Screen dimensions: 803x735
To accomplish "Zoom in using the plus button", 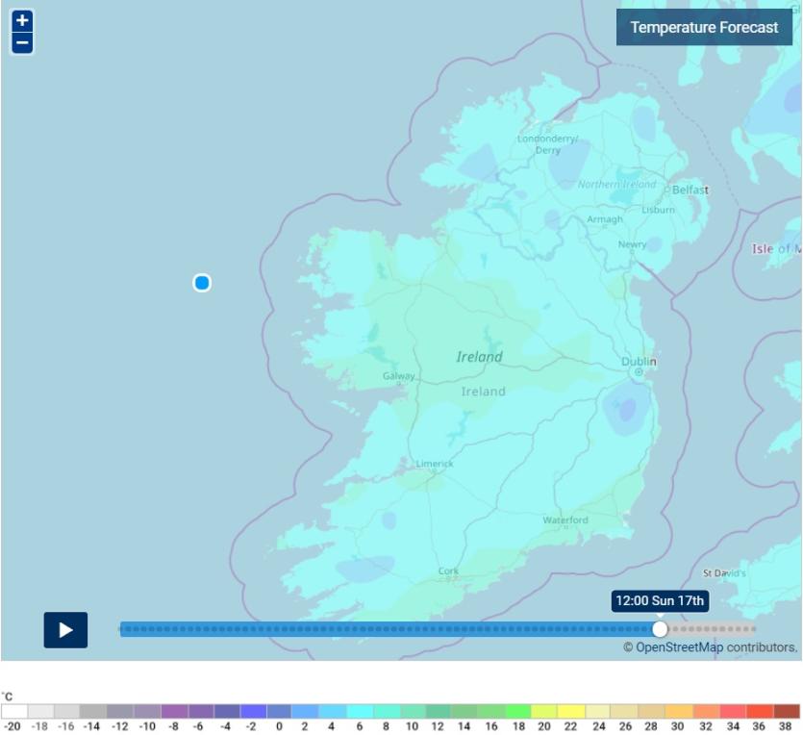I will tap(22, 21).
